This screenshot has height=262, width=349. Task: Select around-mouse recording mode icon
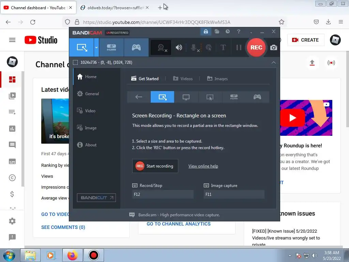pyautogui.click(x=210, y=97)
